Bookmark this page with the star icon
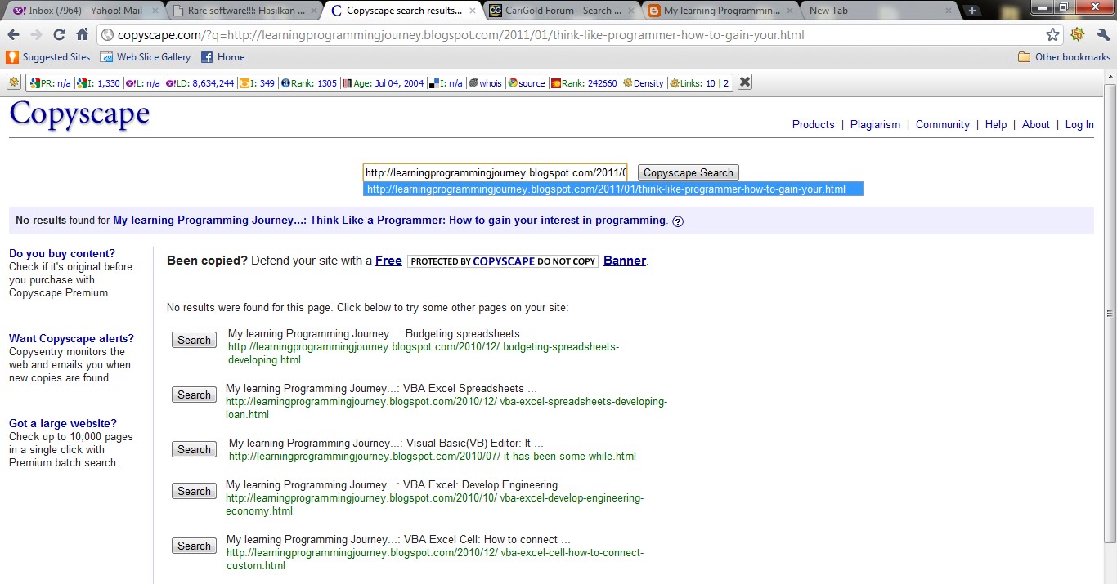This screenshot has height=584, width=1117. tap(1052, 34)
